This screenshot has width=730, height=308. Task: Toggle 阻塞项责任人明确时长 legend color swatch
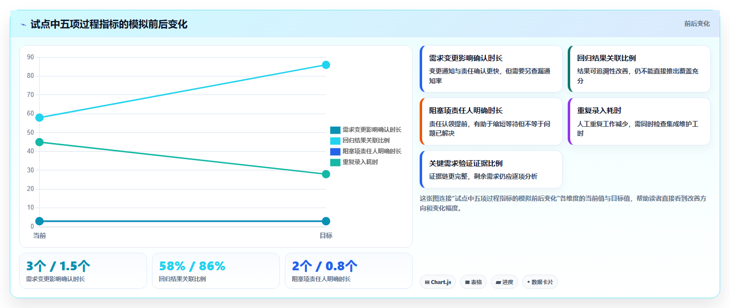[335, 151]
